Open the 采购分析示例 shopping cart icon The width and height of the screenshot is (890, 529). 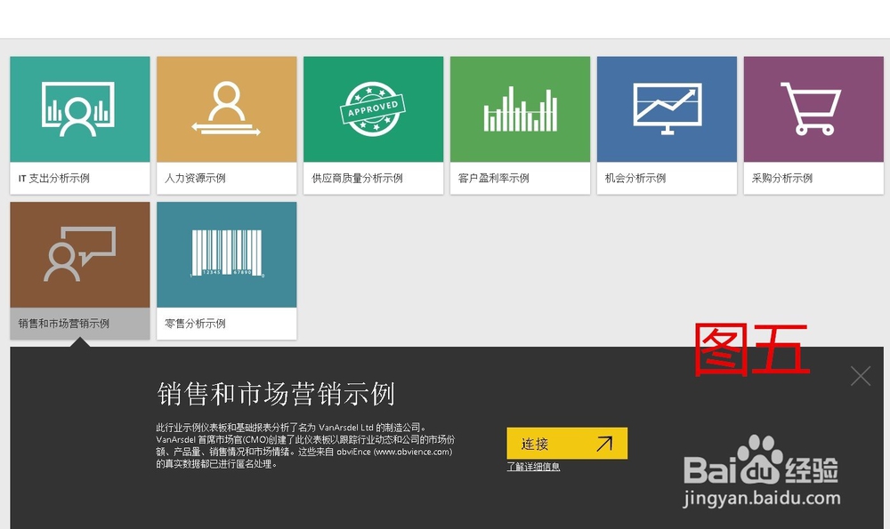pyautogui.click(x=813, y=108)
